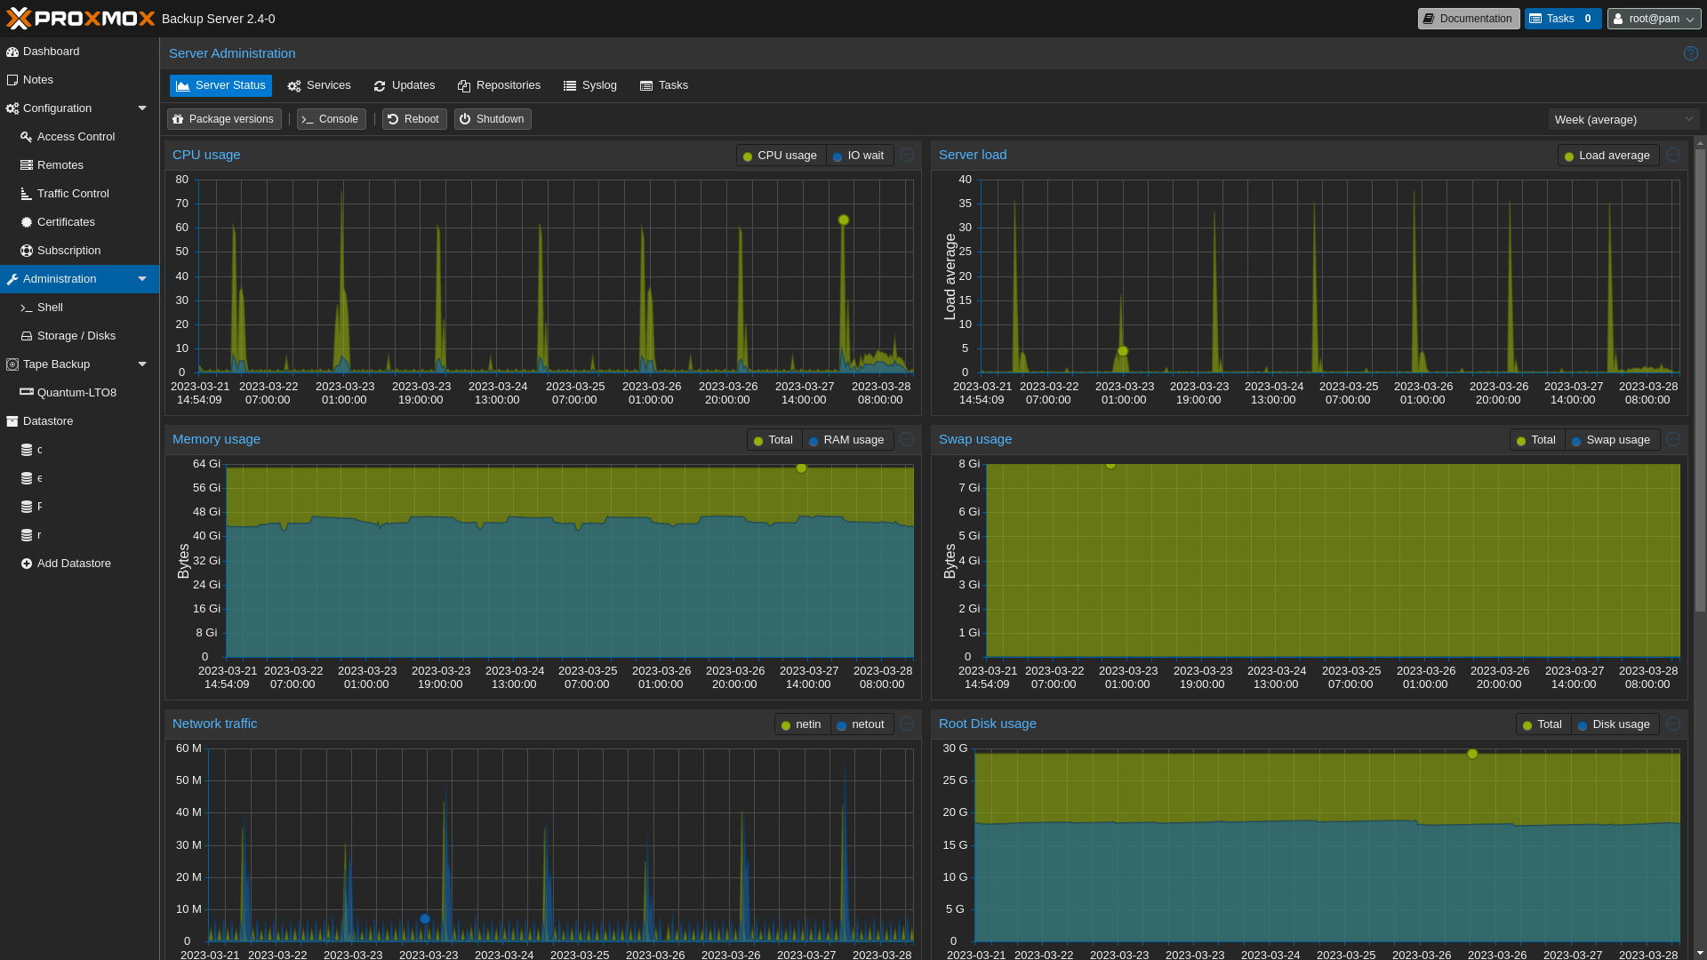The height and width of the screenshot is (960, 1707).
Task: Toggle the RAM usage legend item
Action: coord(847,440)
